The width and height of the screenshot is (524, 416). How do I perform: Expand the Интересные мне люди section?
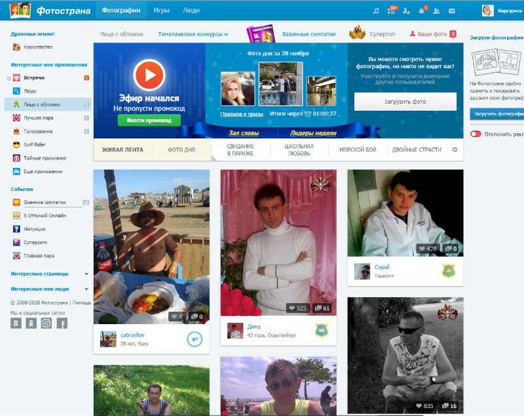coord(86,289)
